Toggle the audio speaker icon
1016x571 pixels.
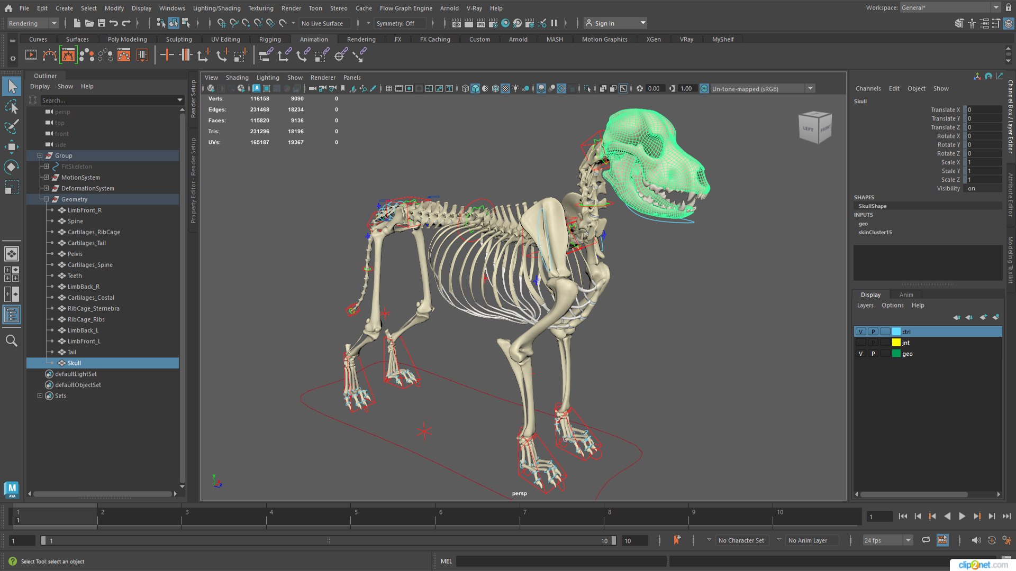(976, 540)
